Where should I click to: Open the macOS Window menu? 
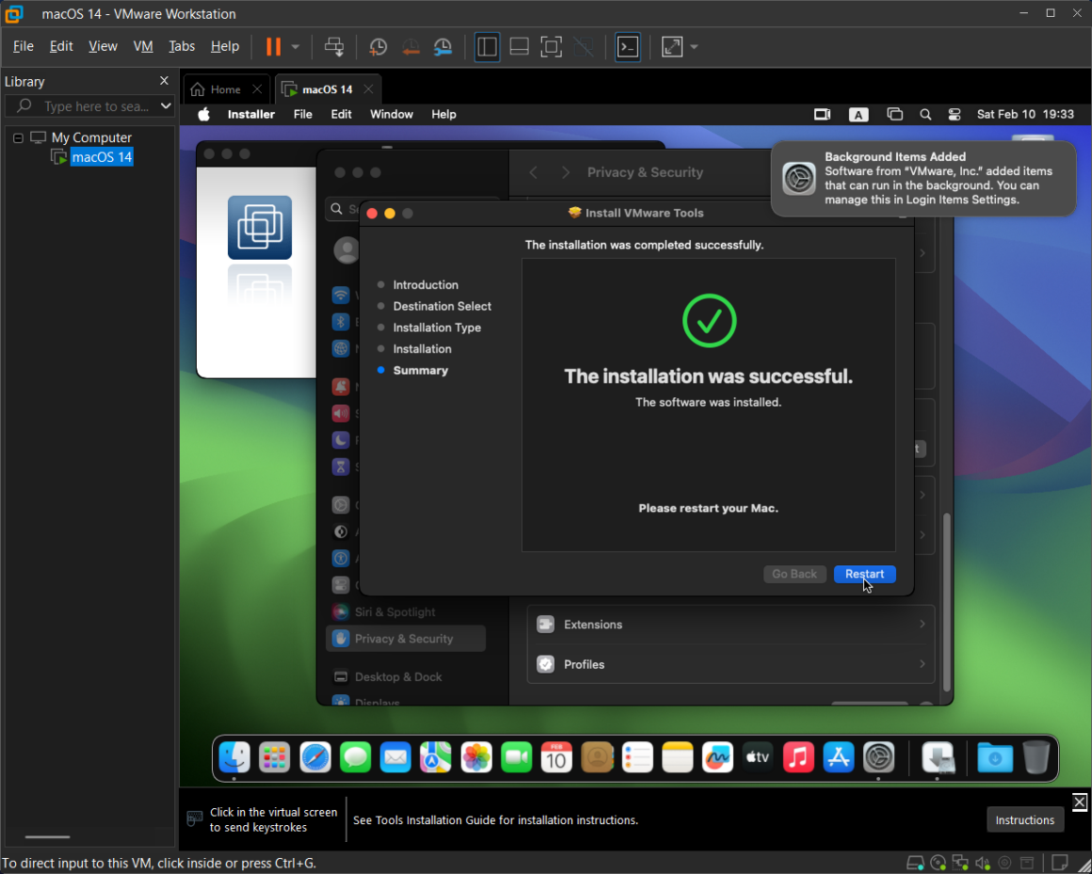click(x=392, y=114)
